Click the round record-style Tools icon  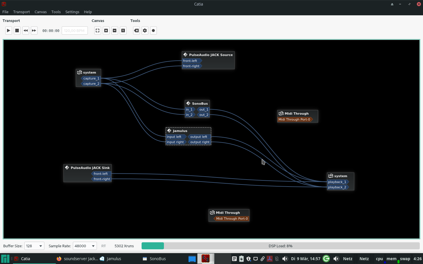coord(153,31)
